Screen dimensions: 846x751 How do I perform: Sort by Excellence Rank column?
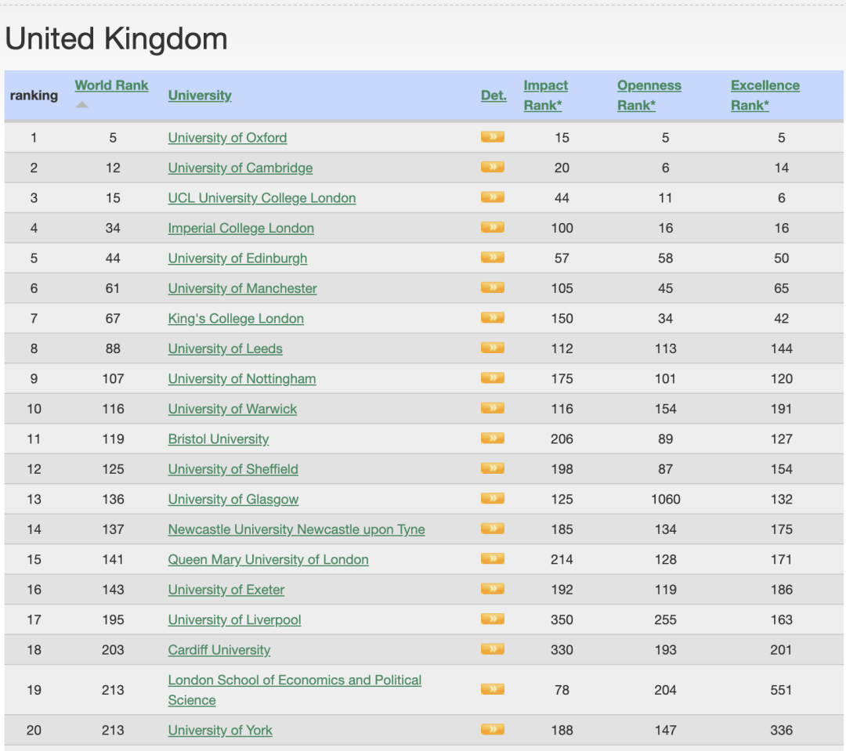(x=765, y=95)
